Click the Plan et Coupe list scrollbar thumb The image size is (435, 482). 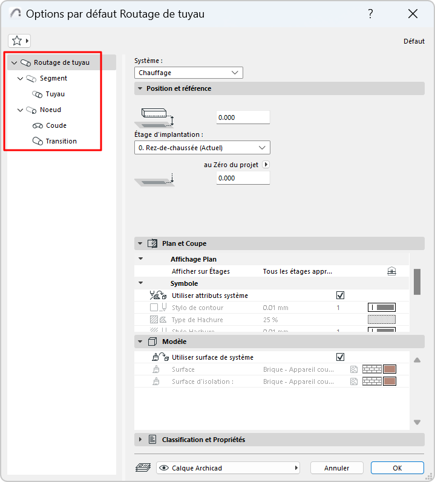(417, 282)
